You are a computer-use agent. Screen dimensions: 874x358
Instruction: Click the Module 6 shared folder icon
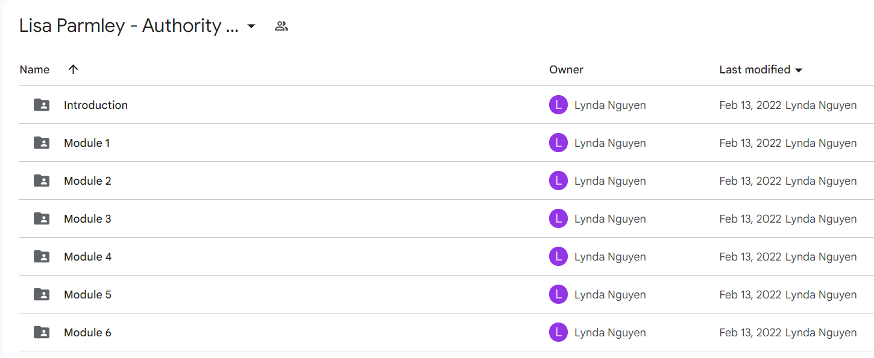(42, 332)
